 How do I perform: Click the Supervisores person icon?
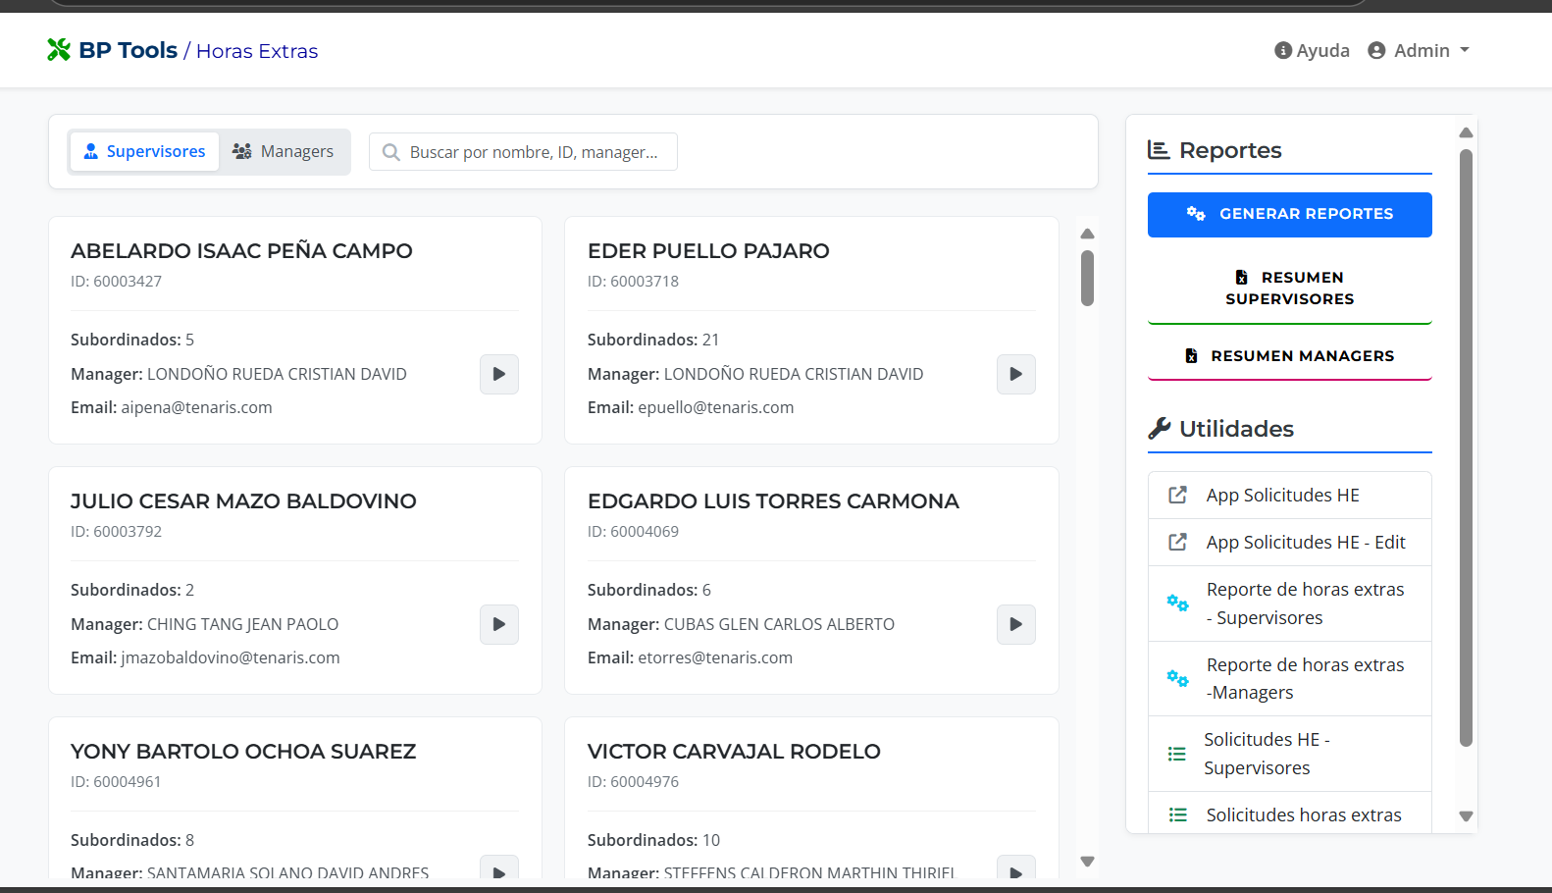point(91,151)
